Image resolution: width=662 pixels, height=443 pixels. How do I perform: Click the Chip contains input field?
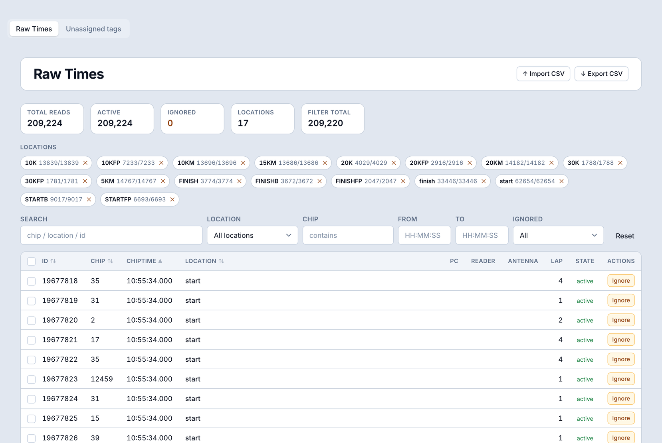[x=348, y=235]
